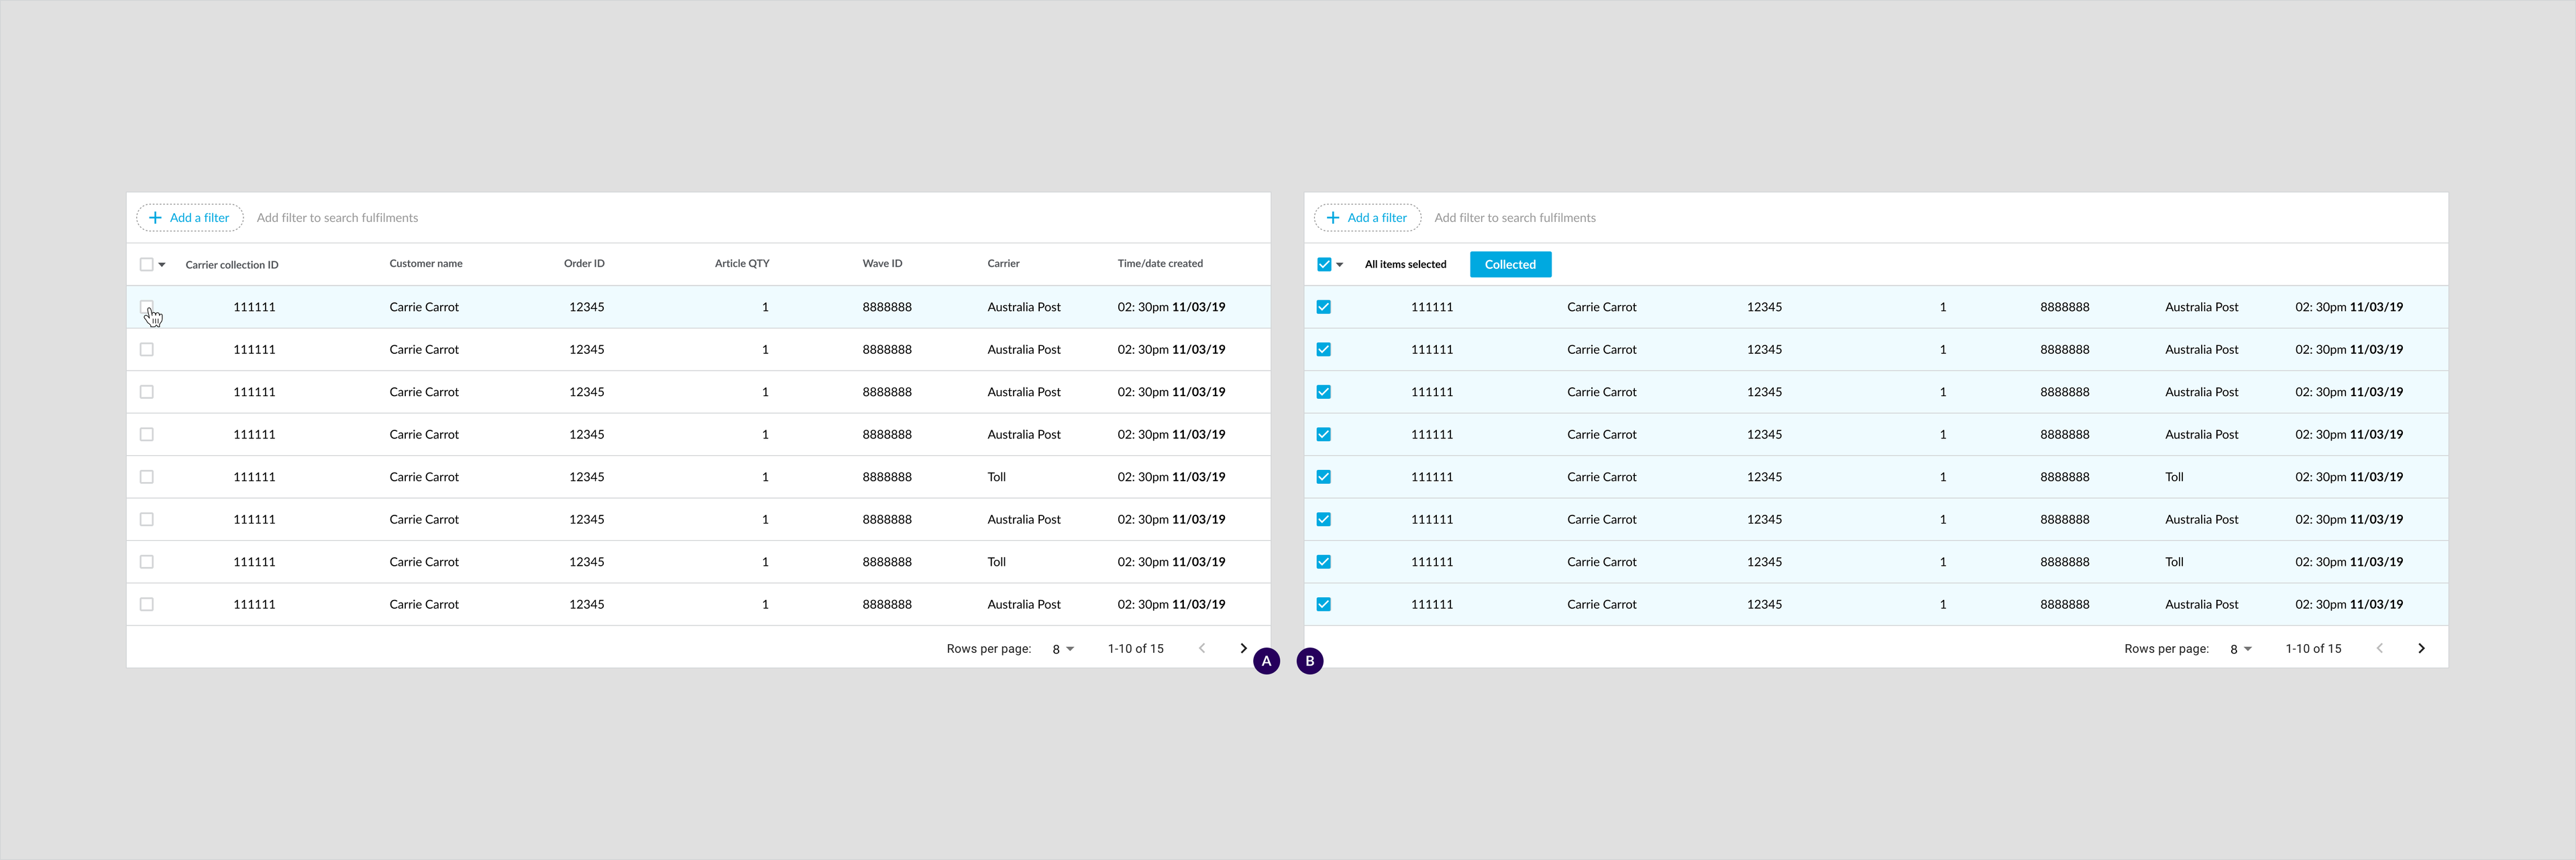Click the purple B marker badge
This screenshot has width=2576, height=860.
pos(1310,661)
